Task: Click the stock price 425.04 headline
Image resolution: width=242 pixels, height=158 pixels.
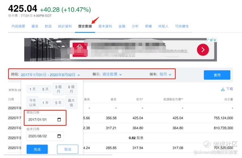Action: coord(22,8)
